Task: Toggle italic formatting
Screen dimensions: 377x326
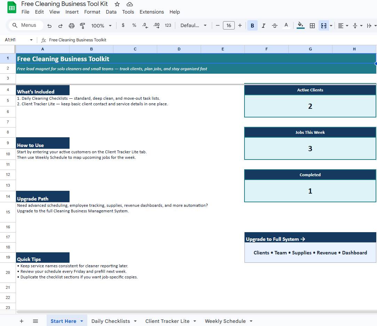Action: tap(264, 25)
